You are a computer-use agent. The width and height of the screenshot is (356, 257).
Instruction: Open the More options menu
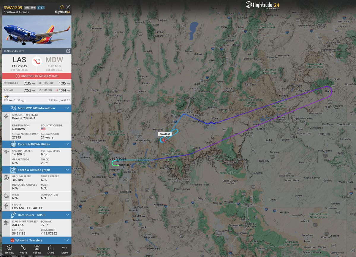tap(64, 250)
